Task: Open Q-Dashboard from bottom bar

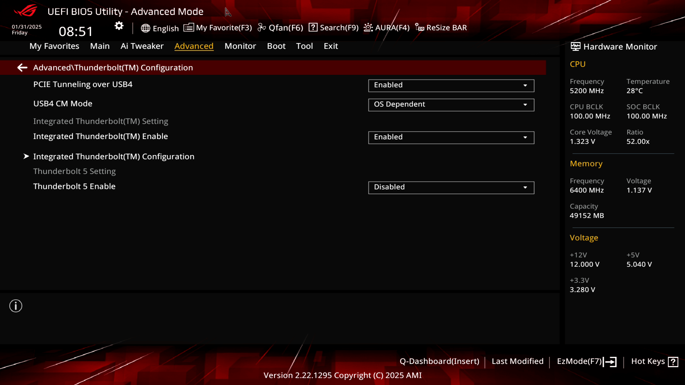Action: point(439,361)
